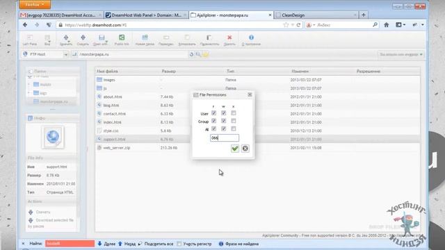Click the Download arrow toolbar icon

point(83,37)
